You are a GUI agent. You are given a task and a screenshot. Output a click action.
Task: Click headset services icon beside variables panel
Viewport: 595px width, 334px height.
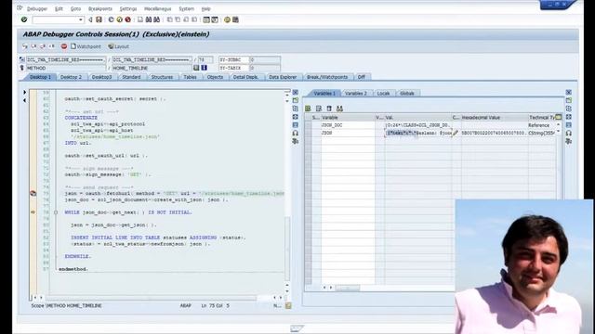point(568,134)
